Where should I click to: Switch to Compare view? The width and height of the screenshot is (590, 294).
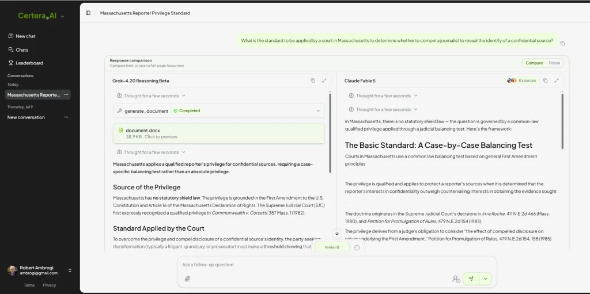pyautogui.click(x=534, y=63)
